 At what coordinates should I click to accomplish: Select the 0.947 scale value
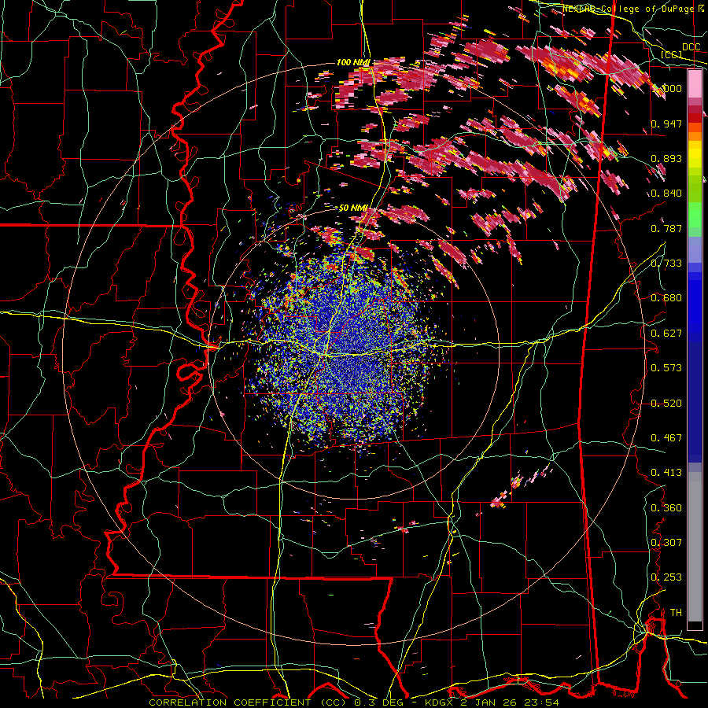(666, 124)
